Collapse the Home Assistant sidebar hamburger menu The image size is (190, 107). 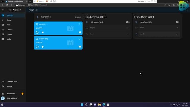3,10
